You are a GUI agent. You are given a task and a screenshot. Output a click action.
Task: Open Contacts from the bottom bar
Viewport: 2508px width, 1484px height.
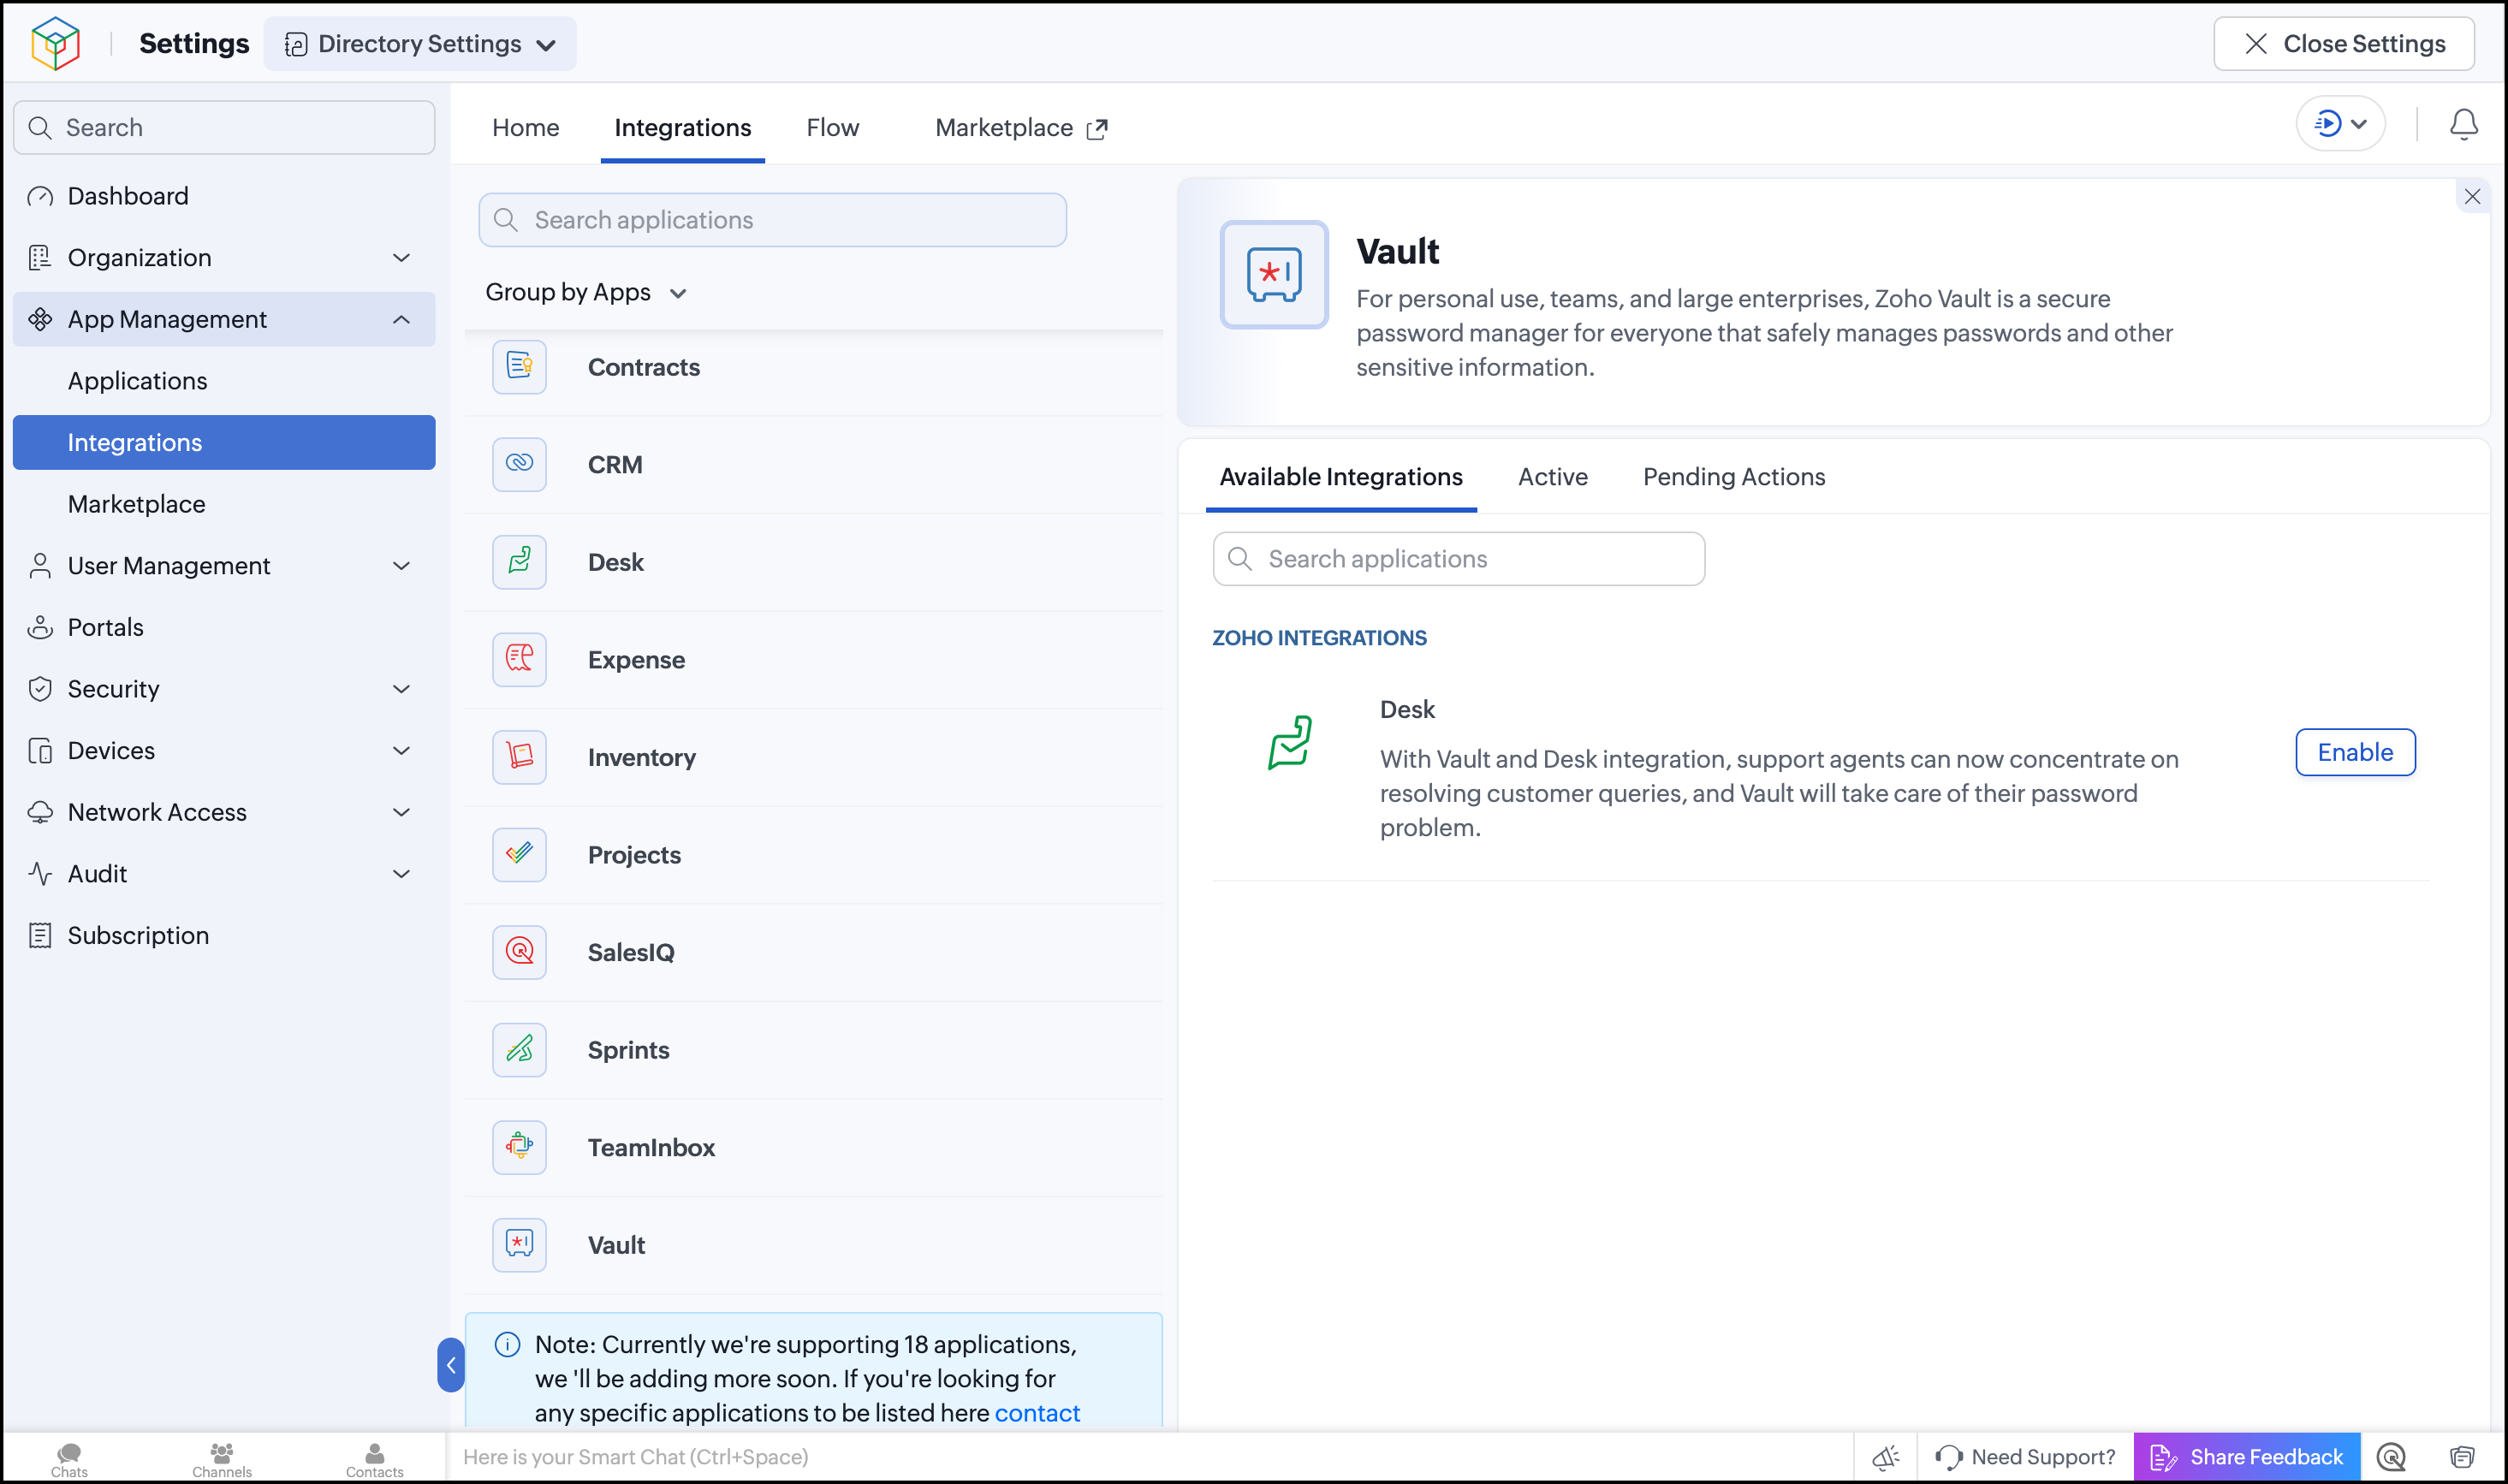pyautogui.click(x=375, y=1459)
